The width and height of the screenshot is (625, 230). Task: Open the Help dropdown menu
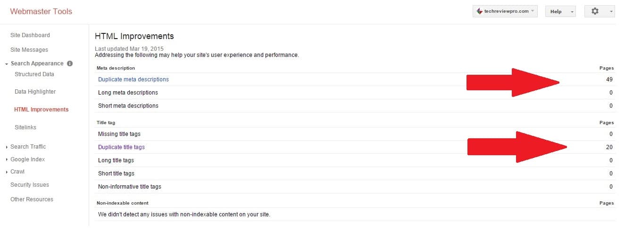560,11
